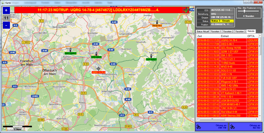Screen dimensions: 264x133
Task: Open the Favoriten 2 tab
Action: tap(228, 31)
